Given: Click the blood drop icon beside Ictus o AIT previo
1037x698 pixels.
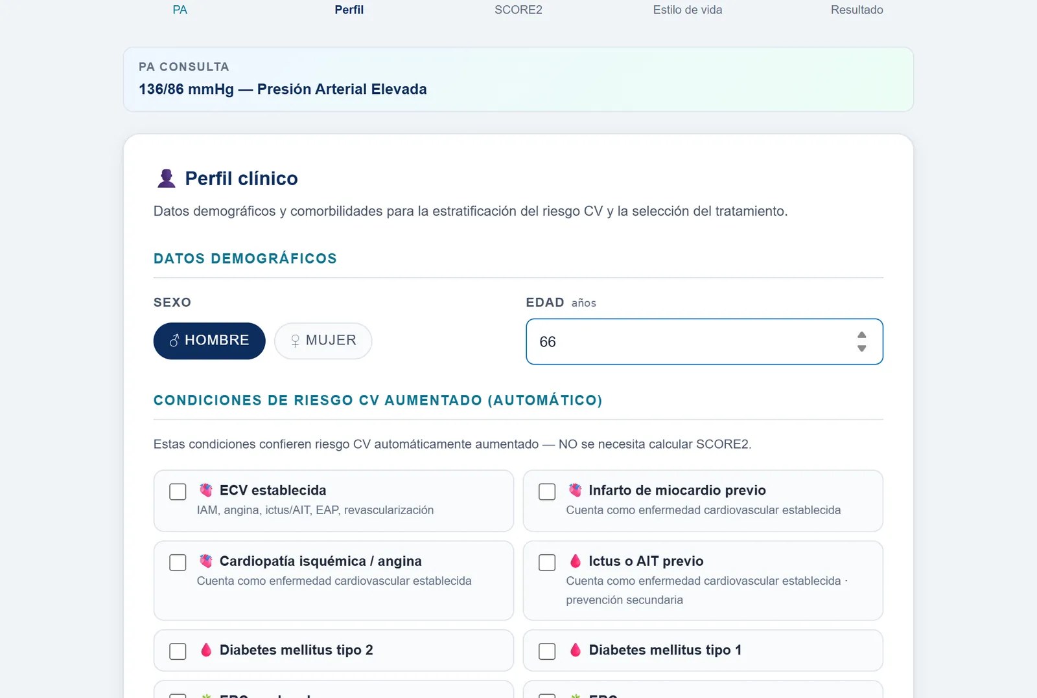Looking at the screenshot, I should coord(576,561).
